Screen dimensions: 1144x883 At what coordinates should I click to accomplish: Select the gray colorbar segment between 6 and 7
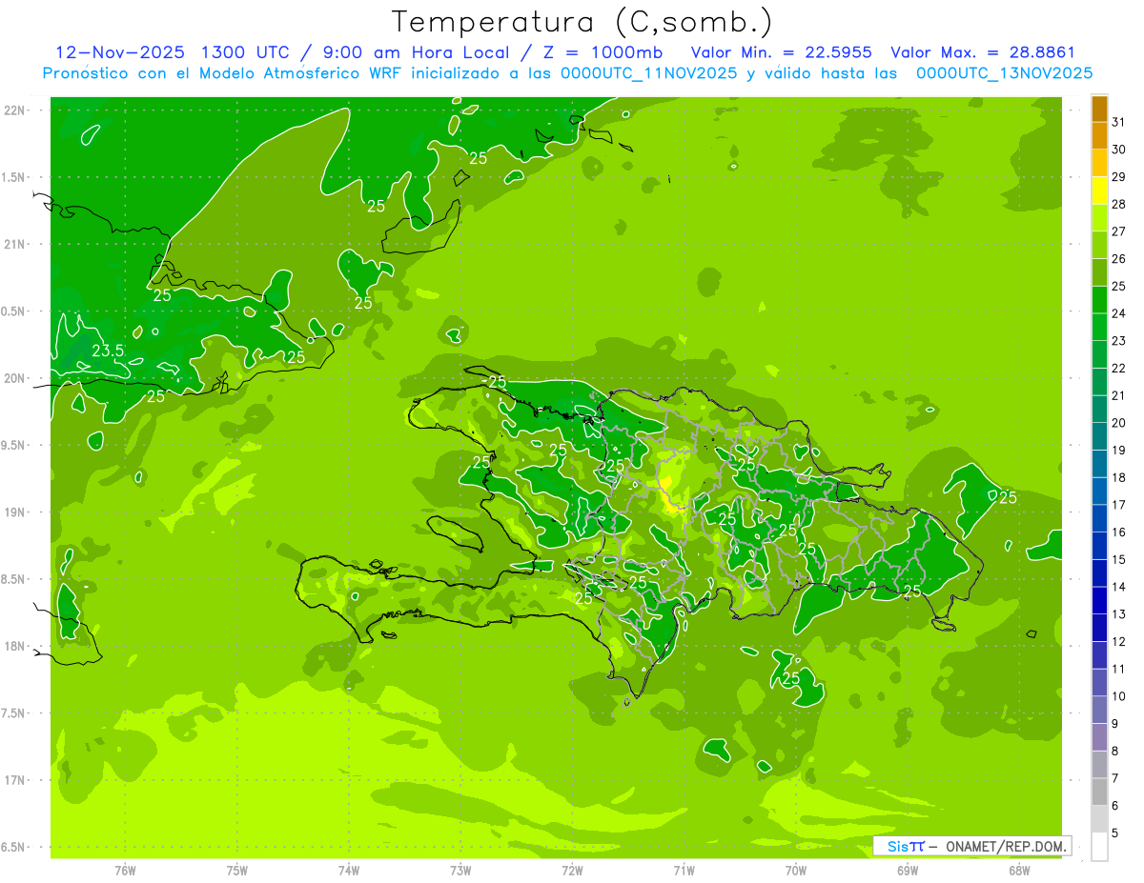pos(1099,792)
